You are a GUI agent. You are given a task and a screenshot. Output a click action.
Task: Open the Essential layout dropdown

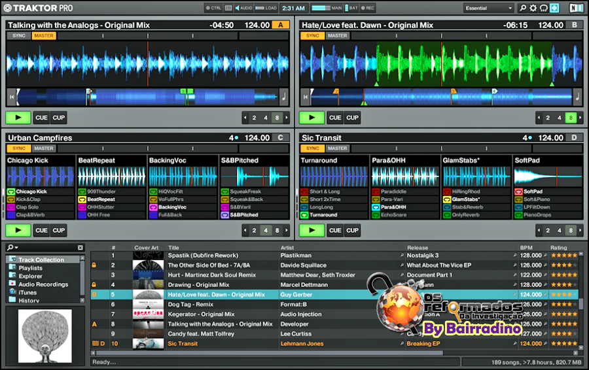point(488,8)
